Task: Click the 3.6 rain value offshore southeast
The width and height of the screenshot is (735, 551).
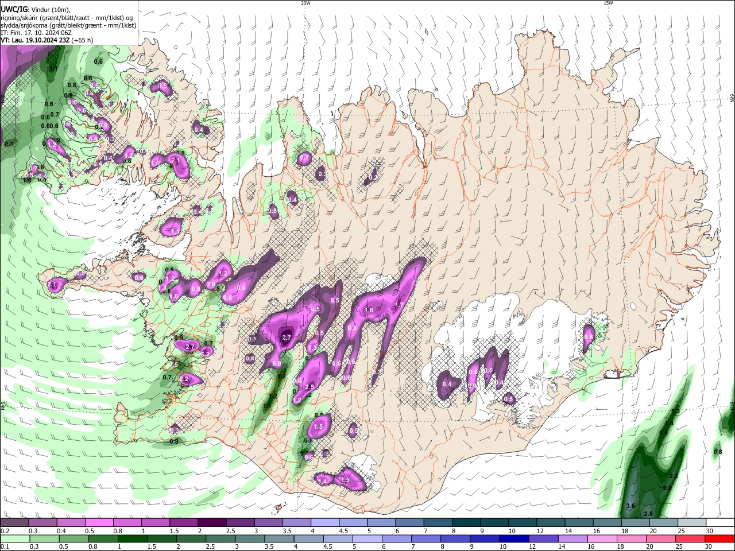Action: tap(630, 506)
